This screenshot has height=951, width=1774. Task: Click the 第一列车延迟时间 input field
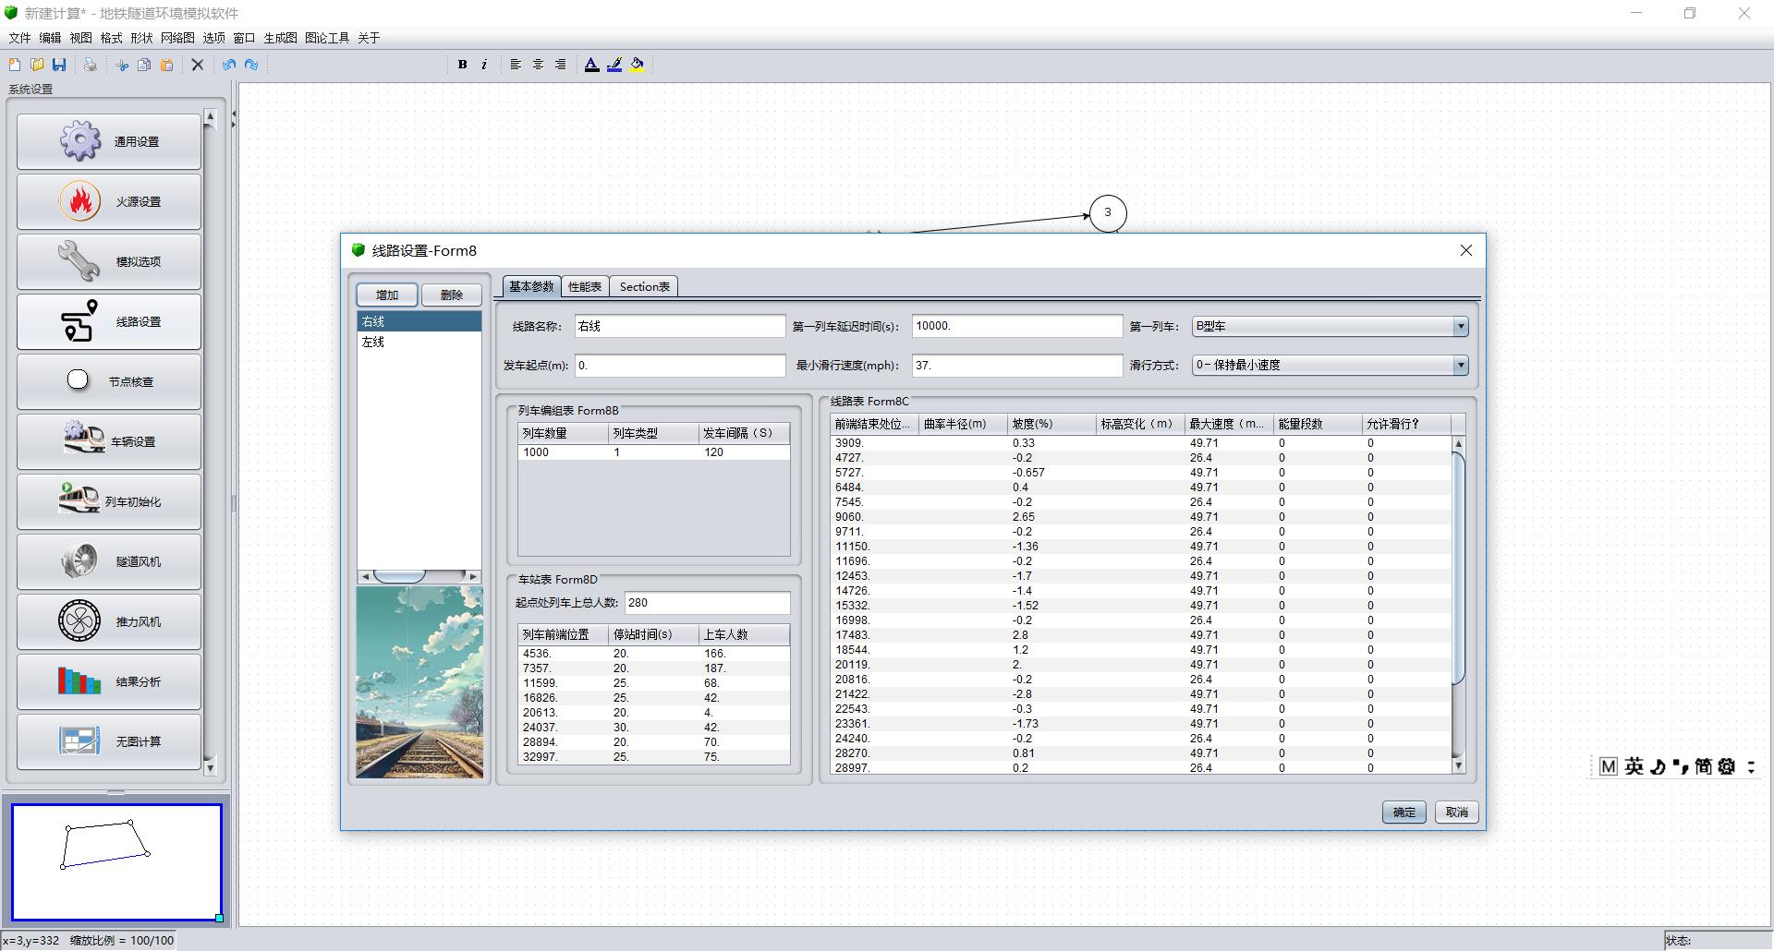1017,326
